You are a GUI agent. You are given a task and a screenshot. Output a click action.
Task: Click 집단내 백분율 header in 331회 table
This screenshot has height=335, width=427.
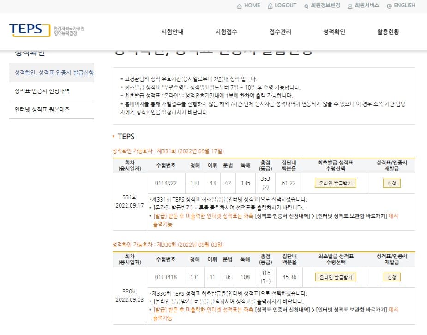pyautogui.click(x=289, y=166)
